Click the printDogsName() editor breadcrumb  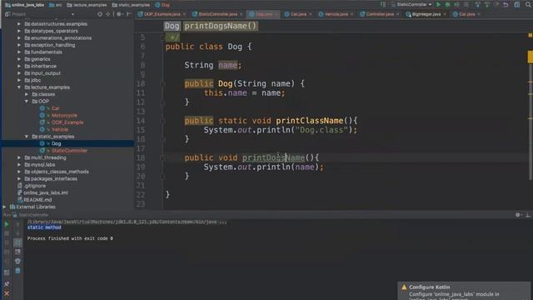220,26
